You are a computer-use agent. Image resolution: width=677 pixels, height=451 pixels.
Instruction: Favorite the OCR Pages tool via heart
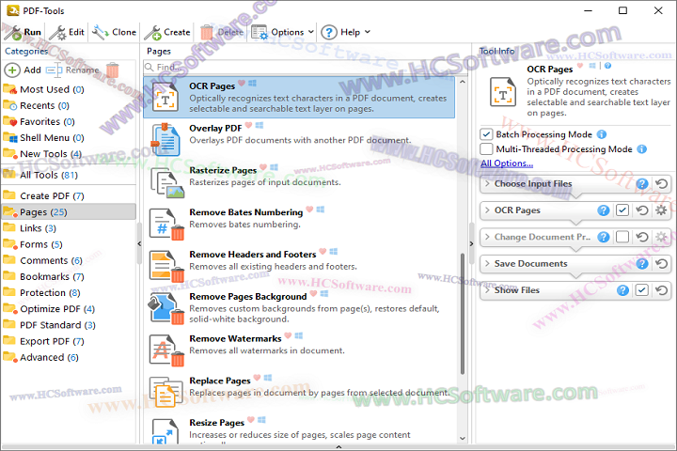[242, 83]
